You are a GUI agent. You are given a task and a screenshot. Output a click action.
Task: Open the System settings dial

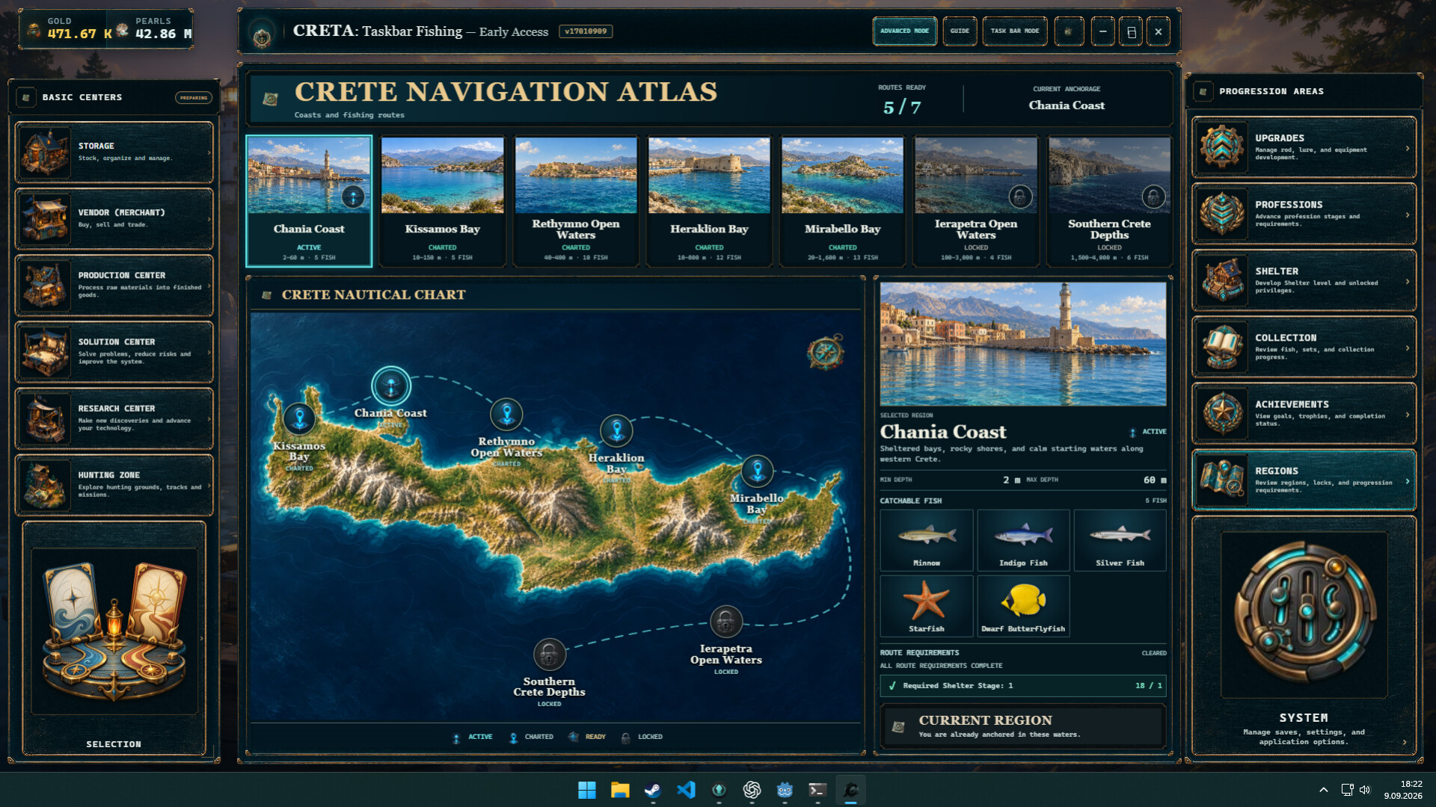(1304, 614)
